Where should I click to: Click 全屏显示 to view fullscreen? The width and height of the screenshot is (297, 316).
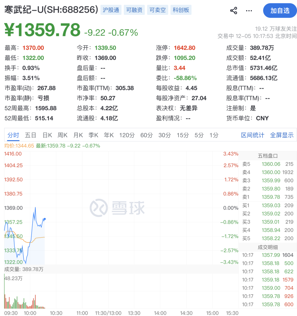point(282,135)
